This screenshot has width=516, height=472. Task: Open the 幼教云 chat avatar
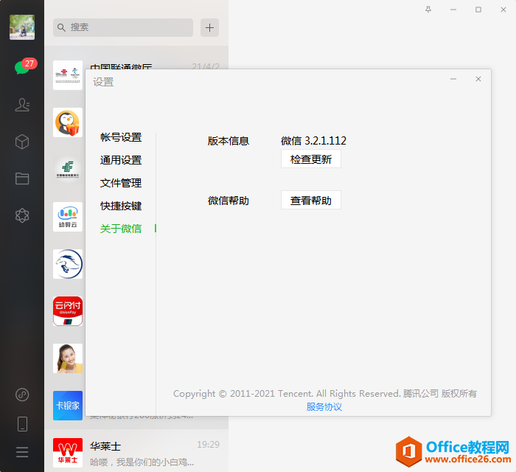point(68,217)
